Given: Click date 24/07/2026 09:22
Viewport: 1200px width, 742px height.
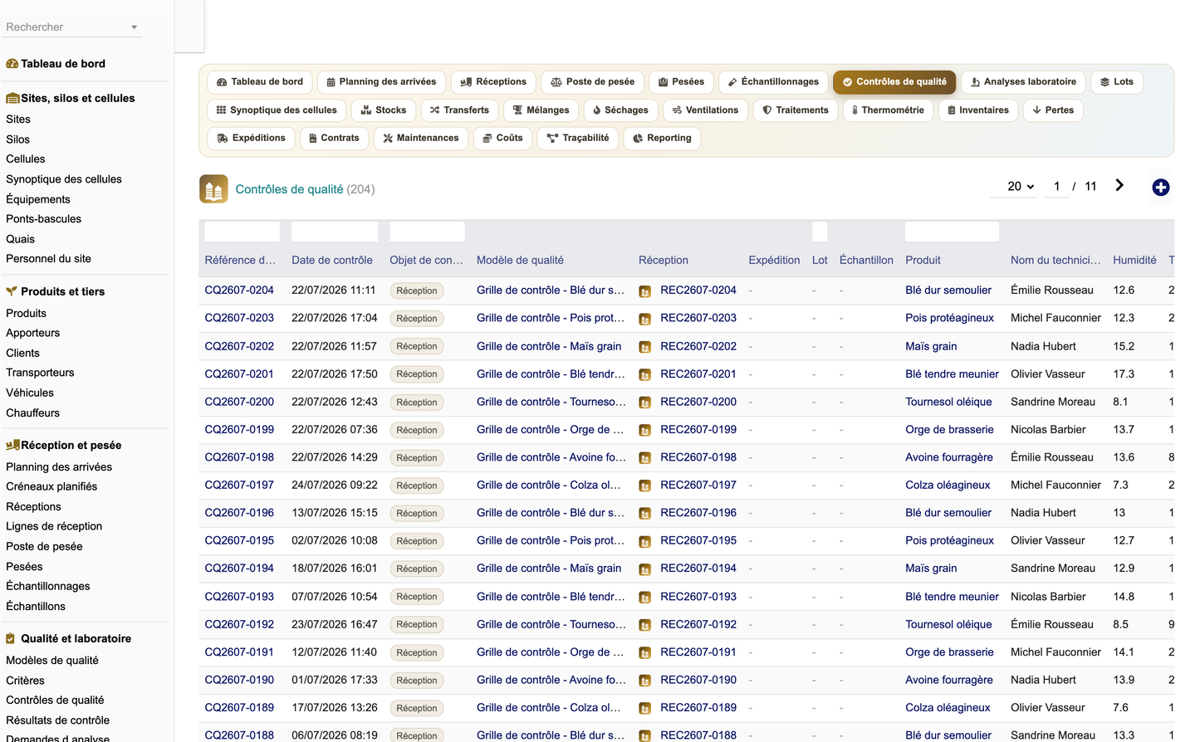Looking at the screenshot, I should (335, 486).
